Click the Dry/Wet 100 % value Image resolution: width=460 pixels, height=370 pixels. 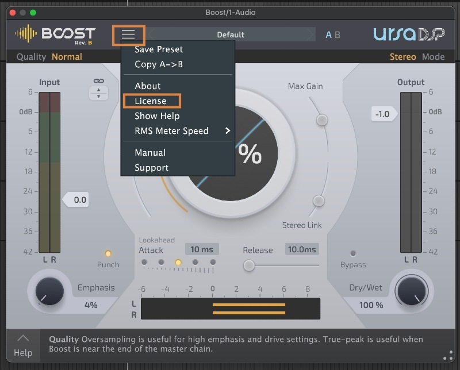click(371, 305)
